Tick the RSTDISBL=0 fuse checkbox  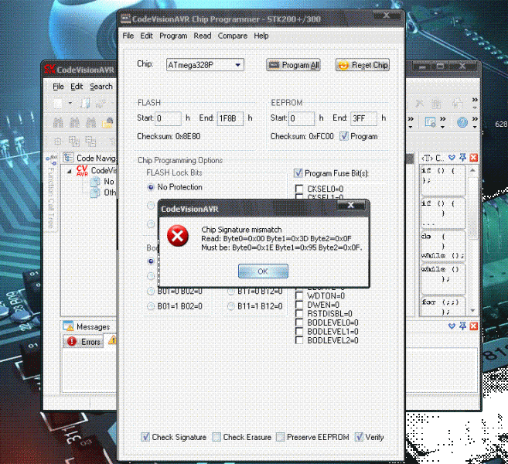[x=299, y=313]
